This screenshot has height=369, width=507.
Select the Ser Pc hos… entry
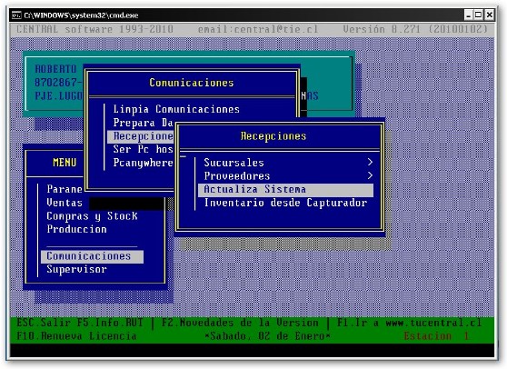pyautogui.click(x=144, y=149)
